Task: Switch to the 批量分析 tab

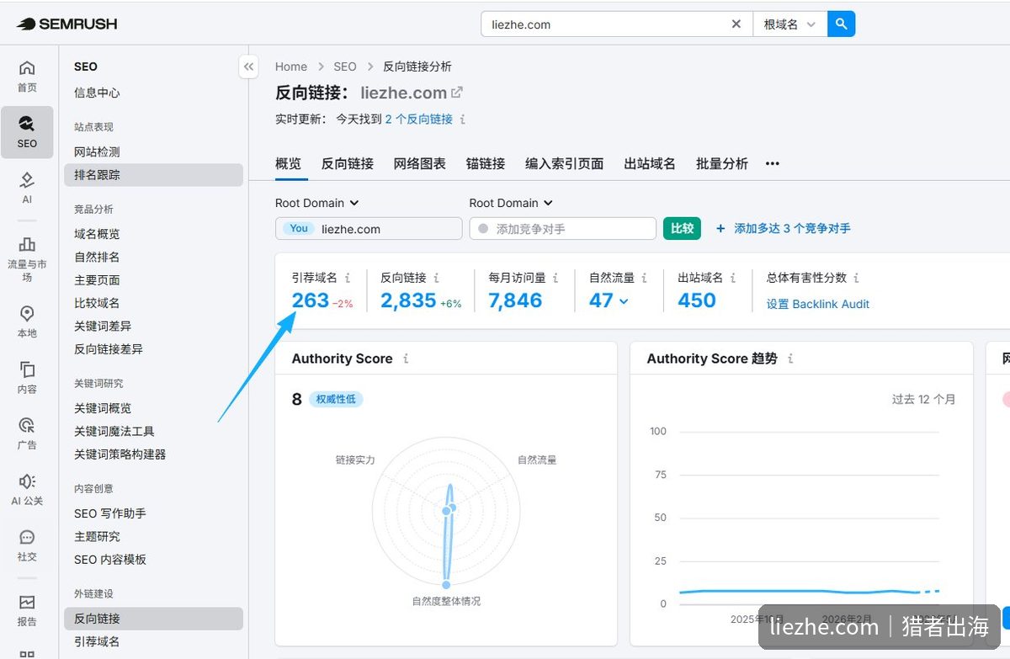Action: (x=722, y=164)
